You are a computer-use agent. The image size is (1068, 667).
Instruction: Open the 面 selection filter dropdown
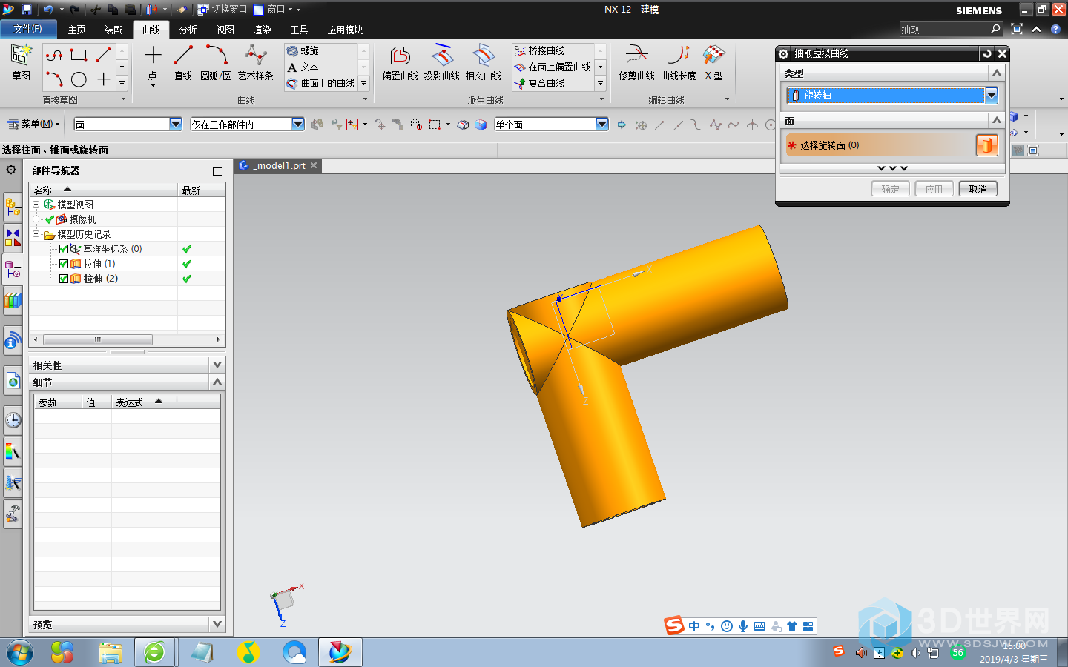click(x=176, y=124)
